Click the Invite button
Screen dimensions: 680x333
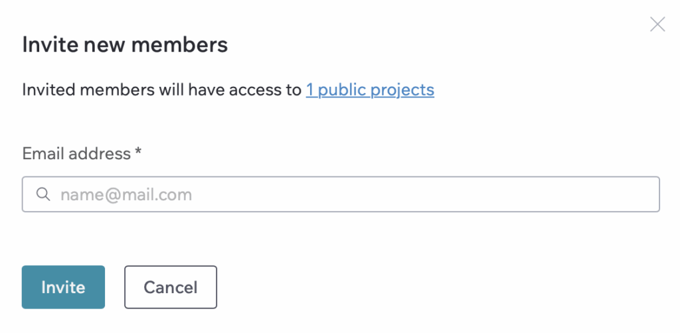coord(63,287)
